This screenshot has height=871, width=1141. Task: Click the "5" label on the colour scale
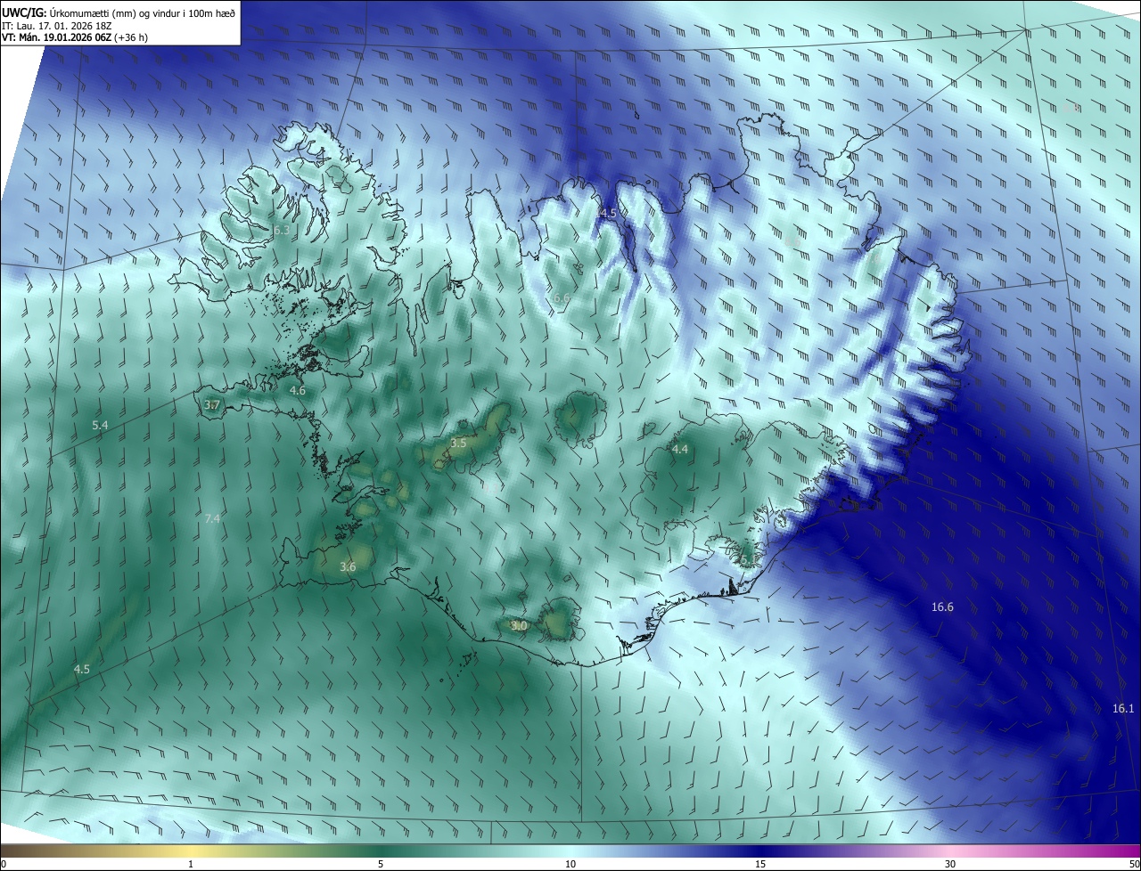381,864
